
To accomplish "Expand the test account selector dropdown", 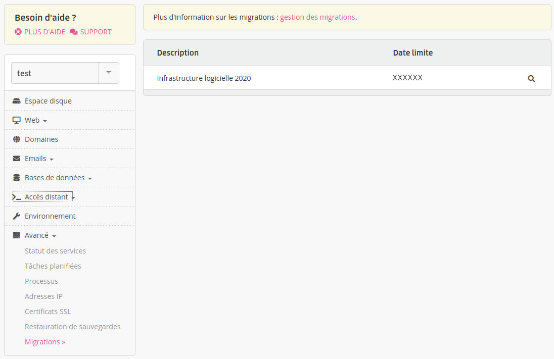I will pos(109,73).
